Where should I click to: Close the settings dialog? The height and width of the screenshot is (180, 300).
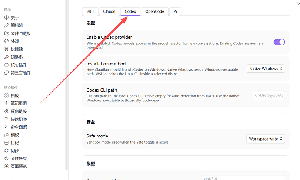pos(298,3)
